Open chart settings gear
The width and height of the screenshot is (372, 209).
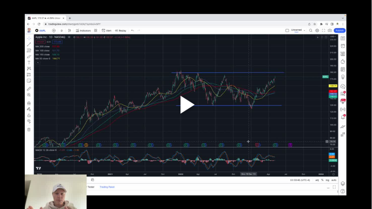pos(317,30)
